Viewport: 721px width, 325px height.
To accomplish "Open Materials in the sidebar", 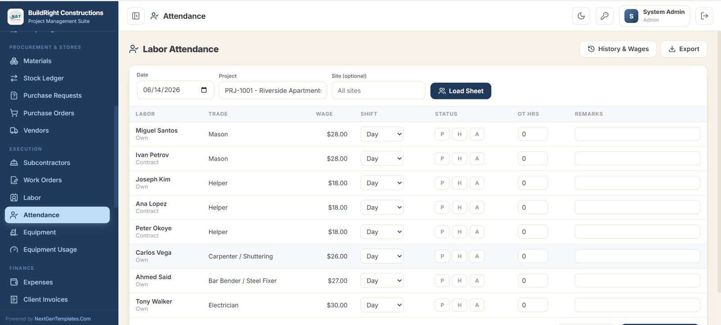I will 57,61.
